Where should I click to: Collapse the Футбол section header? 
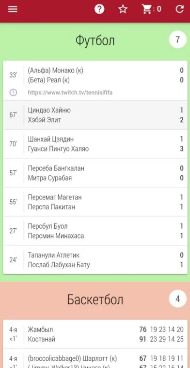[x=95, y=40]
